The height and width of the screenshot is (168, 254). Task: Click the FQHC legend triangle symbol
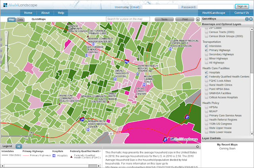click(x=71, y=157)
